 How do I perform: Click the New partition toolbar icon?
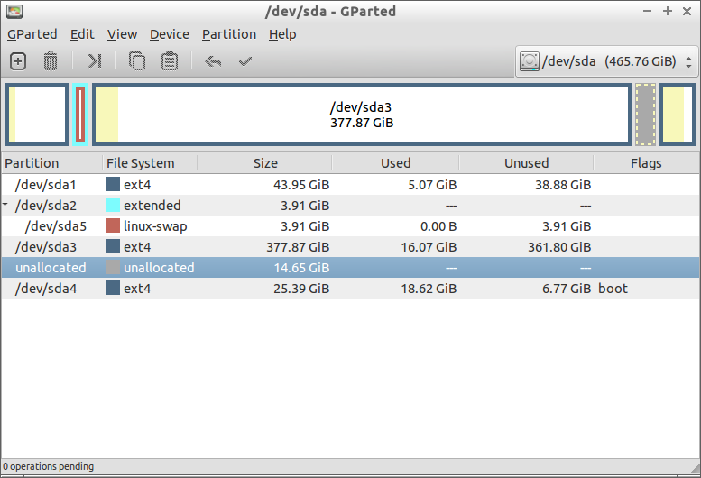point(18,61)
